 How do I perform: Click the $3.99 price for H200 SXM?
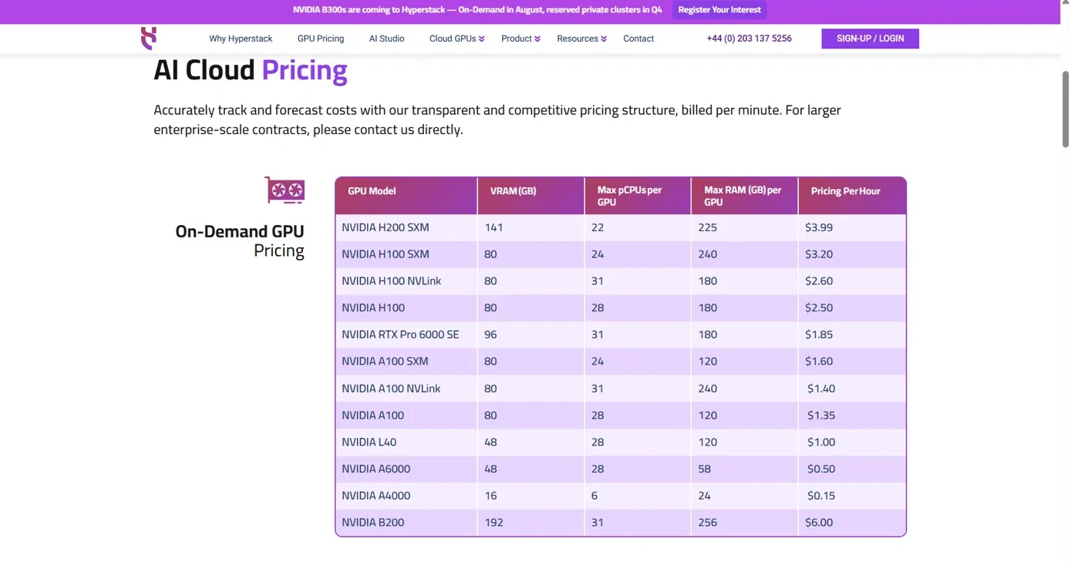(x=819, y=227)
